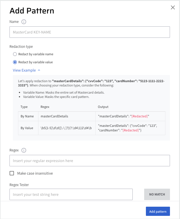
Task: Click the Regex column header in table
Action: 45,107
